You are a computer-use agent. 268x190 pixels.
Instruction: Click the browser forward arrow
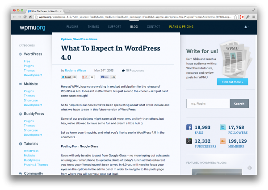(x=20, y=17)
